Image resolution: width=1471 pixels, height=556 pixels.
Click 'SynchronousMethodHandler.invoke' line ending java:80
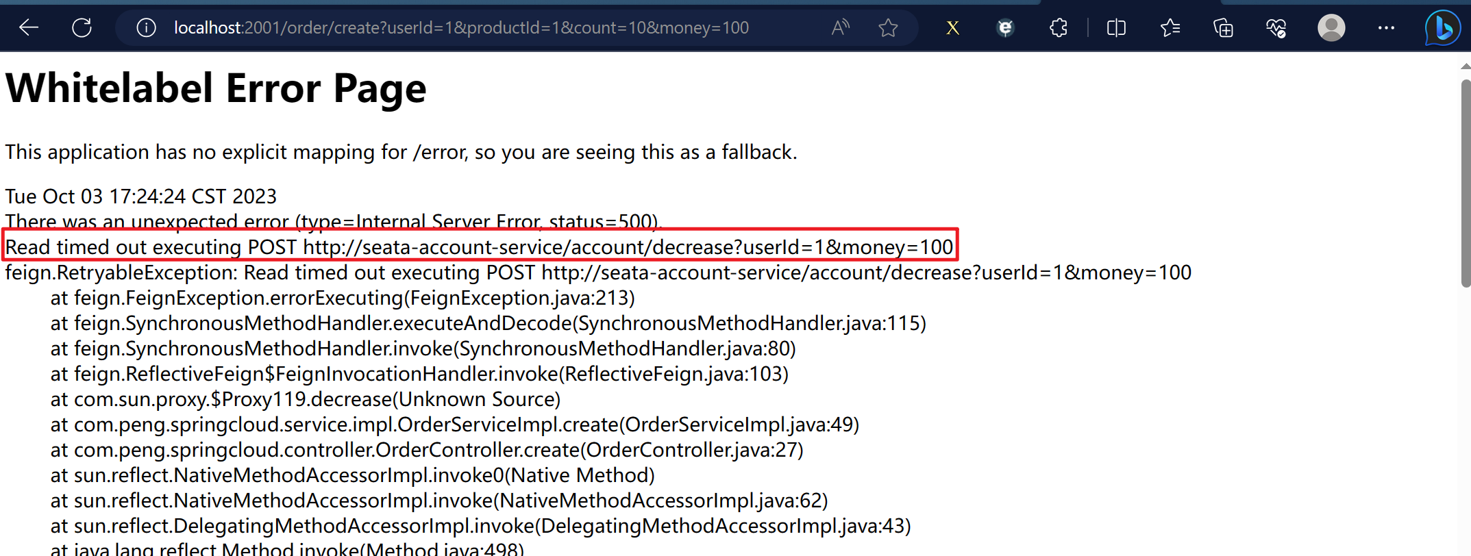pos(423,349)
